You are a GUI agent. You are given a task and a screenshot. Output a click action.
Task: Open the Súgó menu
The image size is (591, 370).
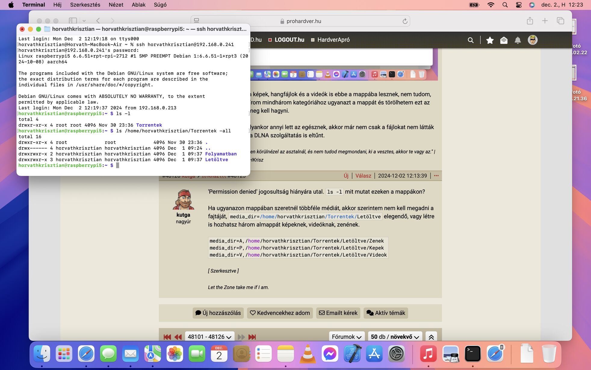coord(160,5)
